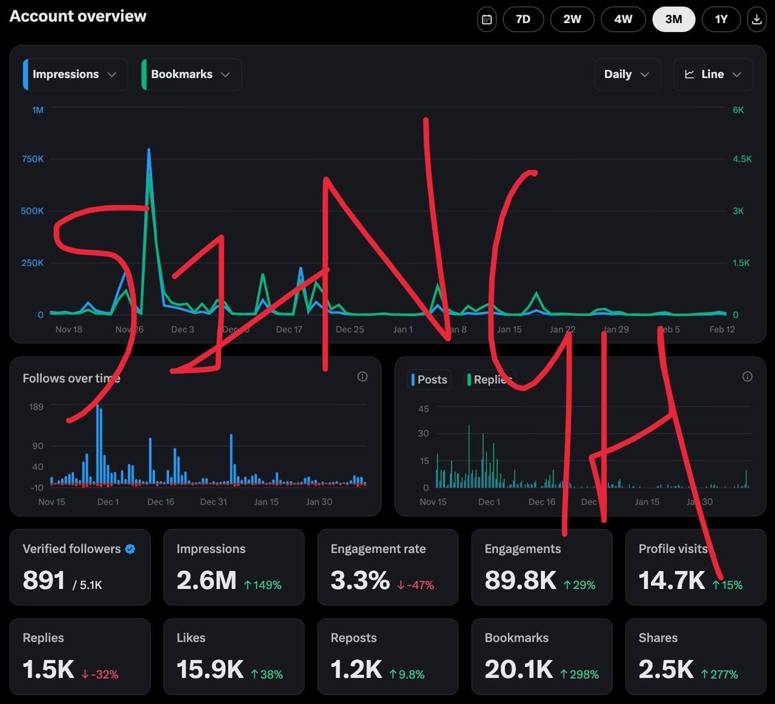Click the 298% bookmarks increase
The width and height of the screenshot is (775, 704).
click(x=580, y=674)
